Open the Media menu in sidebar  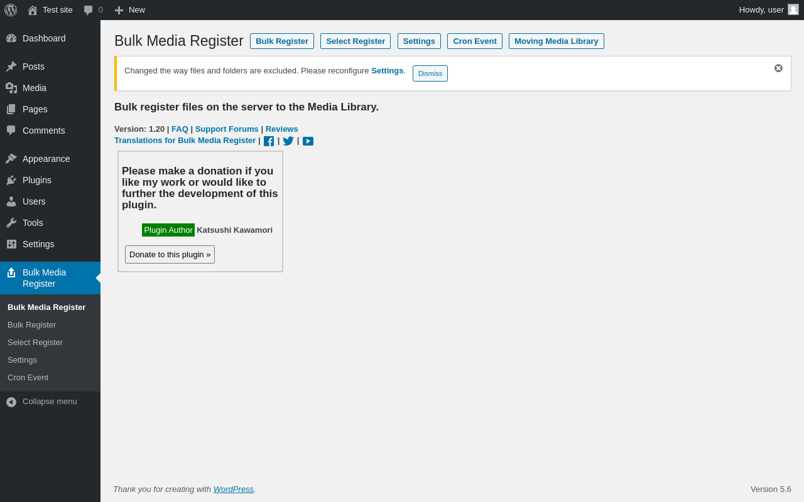[x=50, y=88]
